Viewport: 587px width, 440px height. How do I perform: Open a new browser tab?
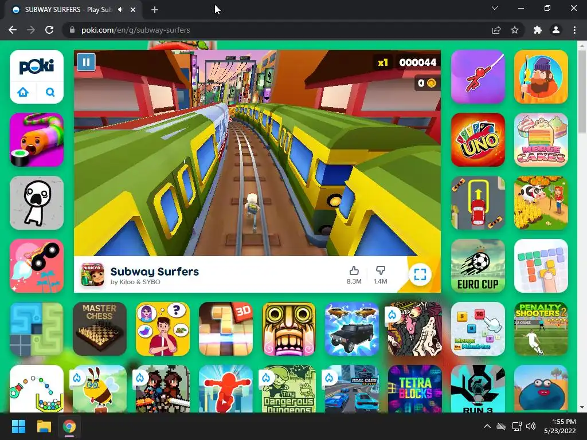point(155,10)
